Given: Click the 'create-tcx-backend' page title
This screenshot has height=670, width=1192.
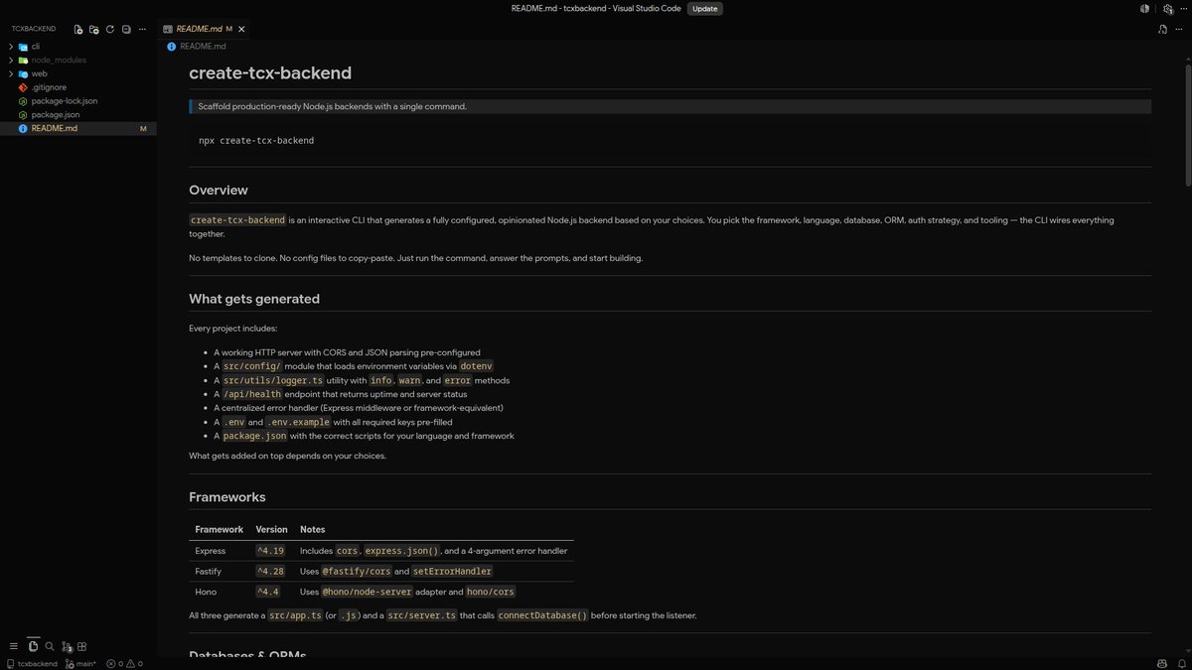Looking at the screenshot, I should pyautogui.click(x=270, y=72).
